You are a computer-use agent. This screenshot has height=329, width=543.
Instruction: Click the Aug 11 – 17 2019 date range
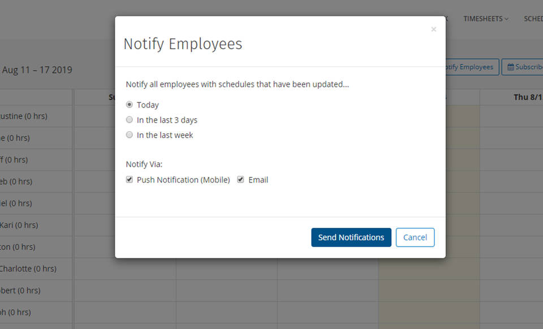[x=37, y=70]
